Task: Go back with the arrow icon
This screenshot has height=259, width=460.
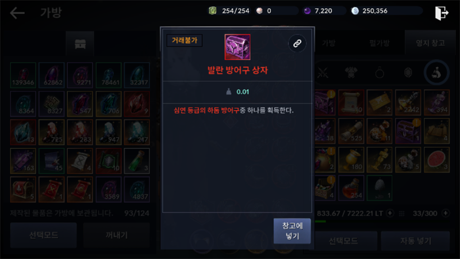Action: click(x=17, y=13)
